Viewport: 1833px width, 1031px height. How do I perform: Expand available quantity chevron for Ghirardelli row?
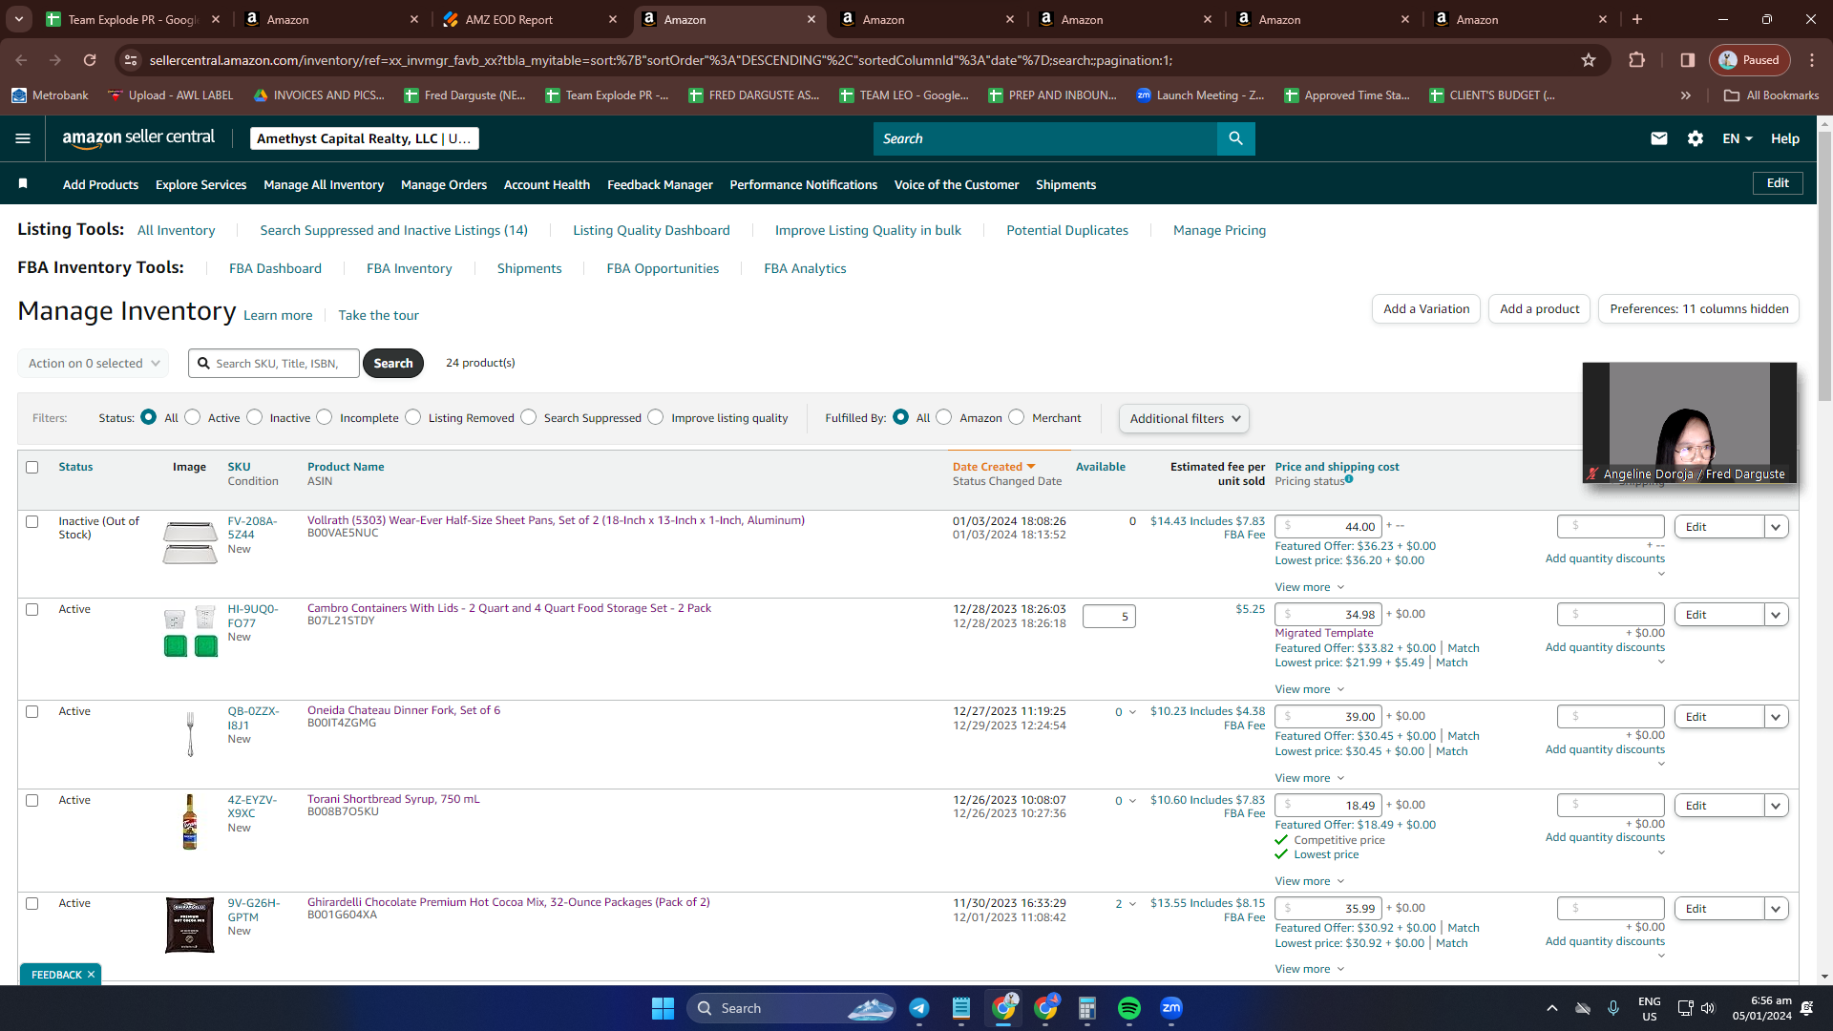[1133, 904]
